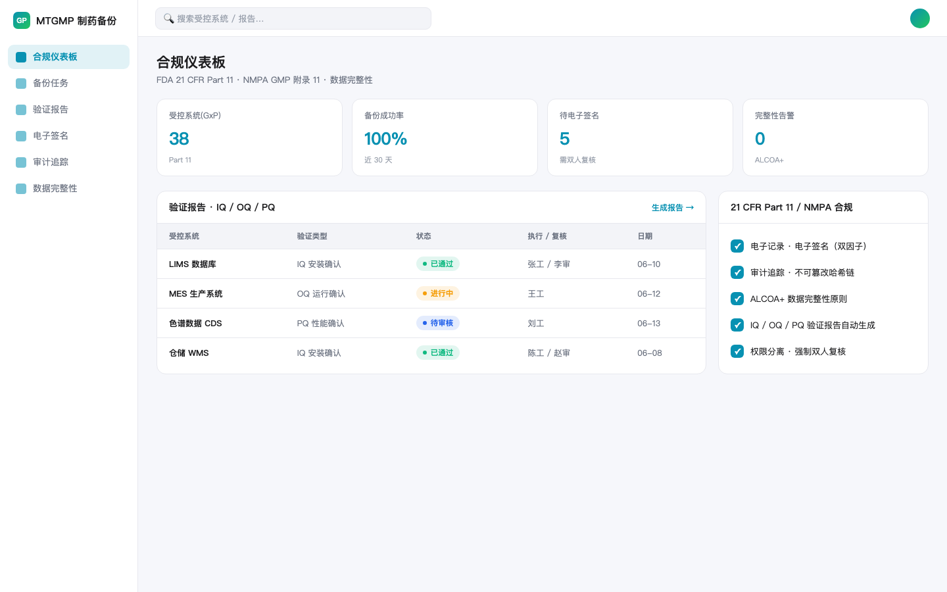Toggle 电子记录 · 电子签名 checkbox
Viewport: 947px width, 592px height.
[737, 246]
